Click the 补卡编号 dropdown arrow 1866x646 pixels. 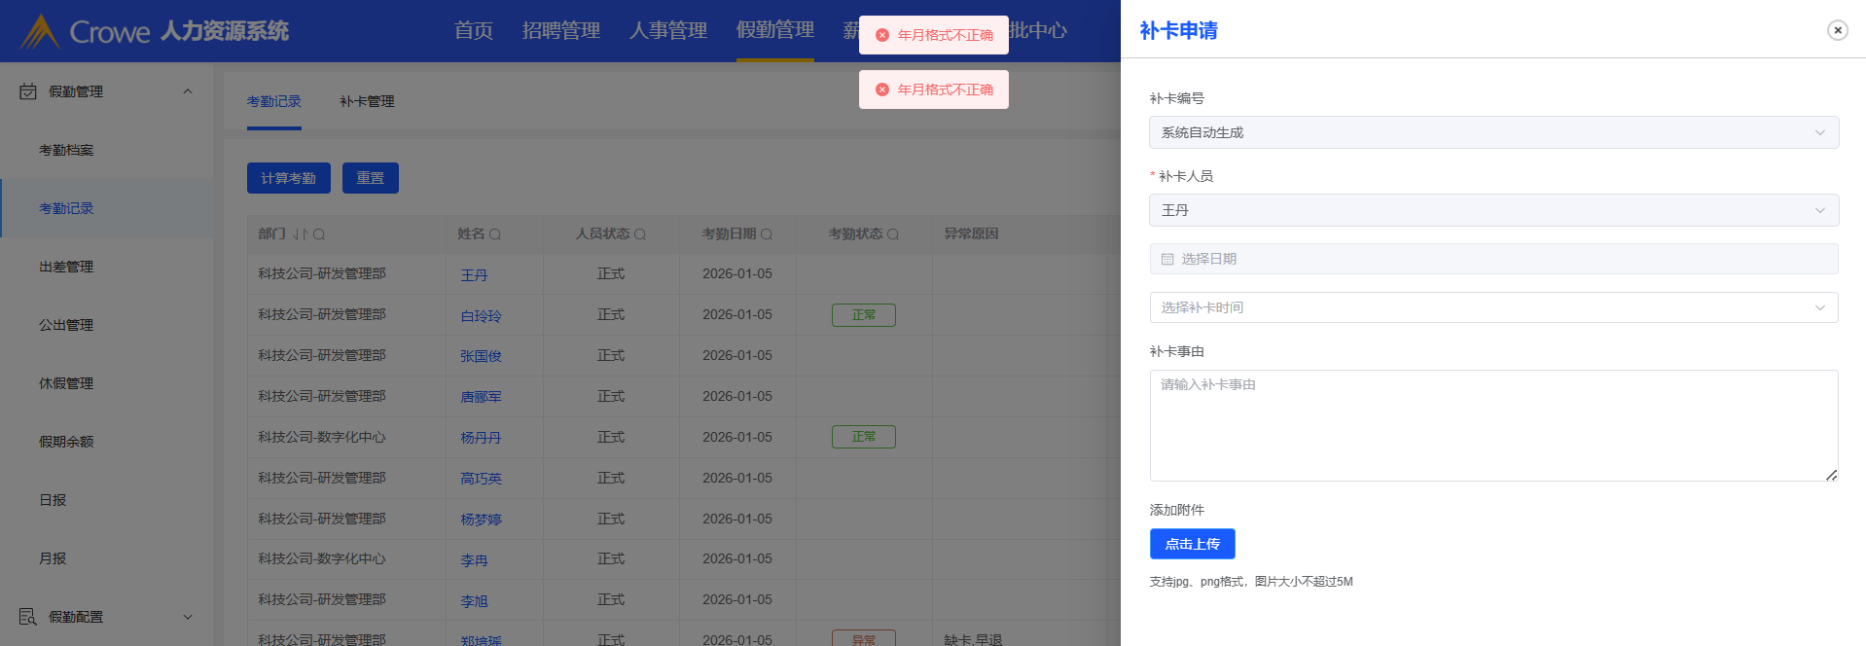point(1819,132)
